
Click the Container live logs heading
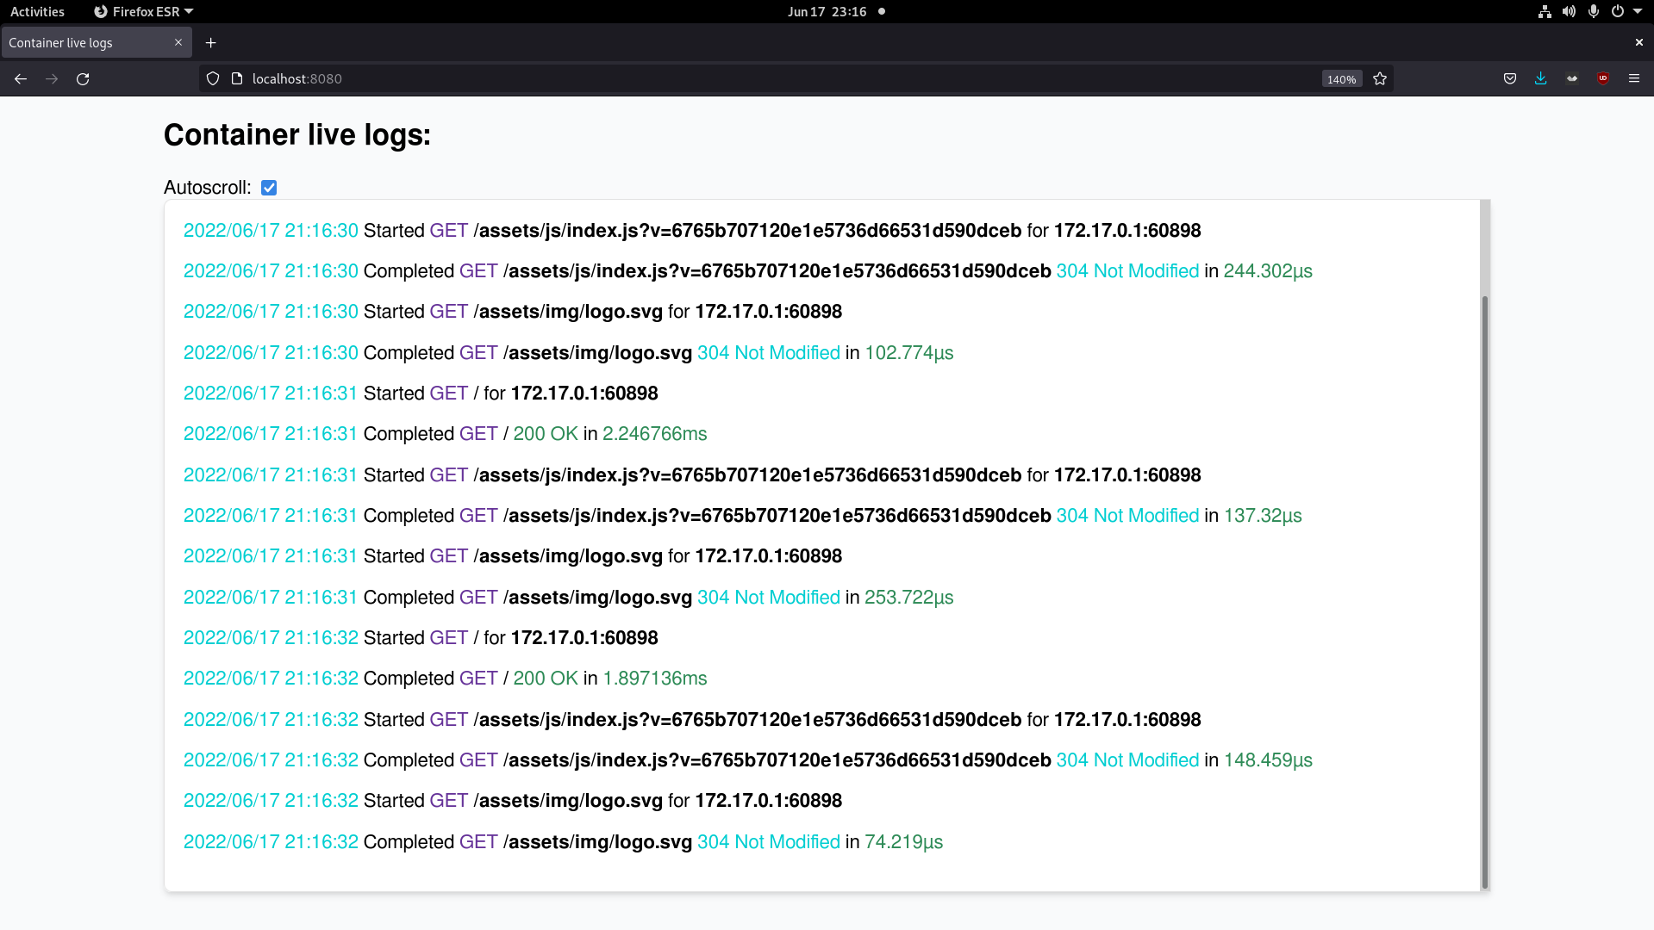[297, 135]
